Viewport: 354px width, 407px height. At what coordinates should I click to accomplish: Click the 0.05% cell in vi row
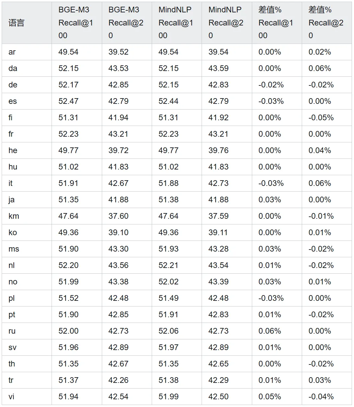click(x=270, y=397)
